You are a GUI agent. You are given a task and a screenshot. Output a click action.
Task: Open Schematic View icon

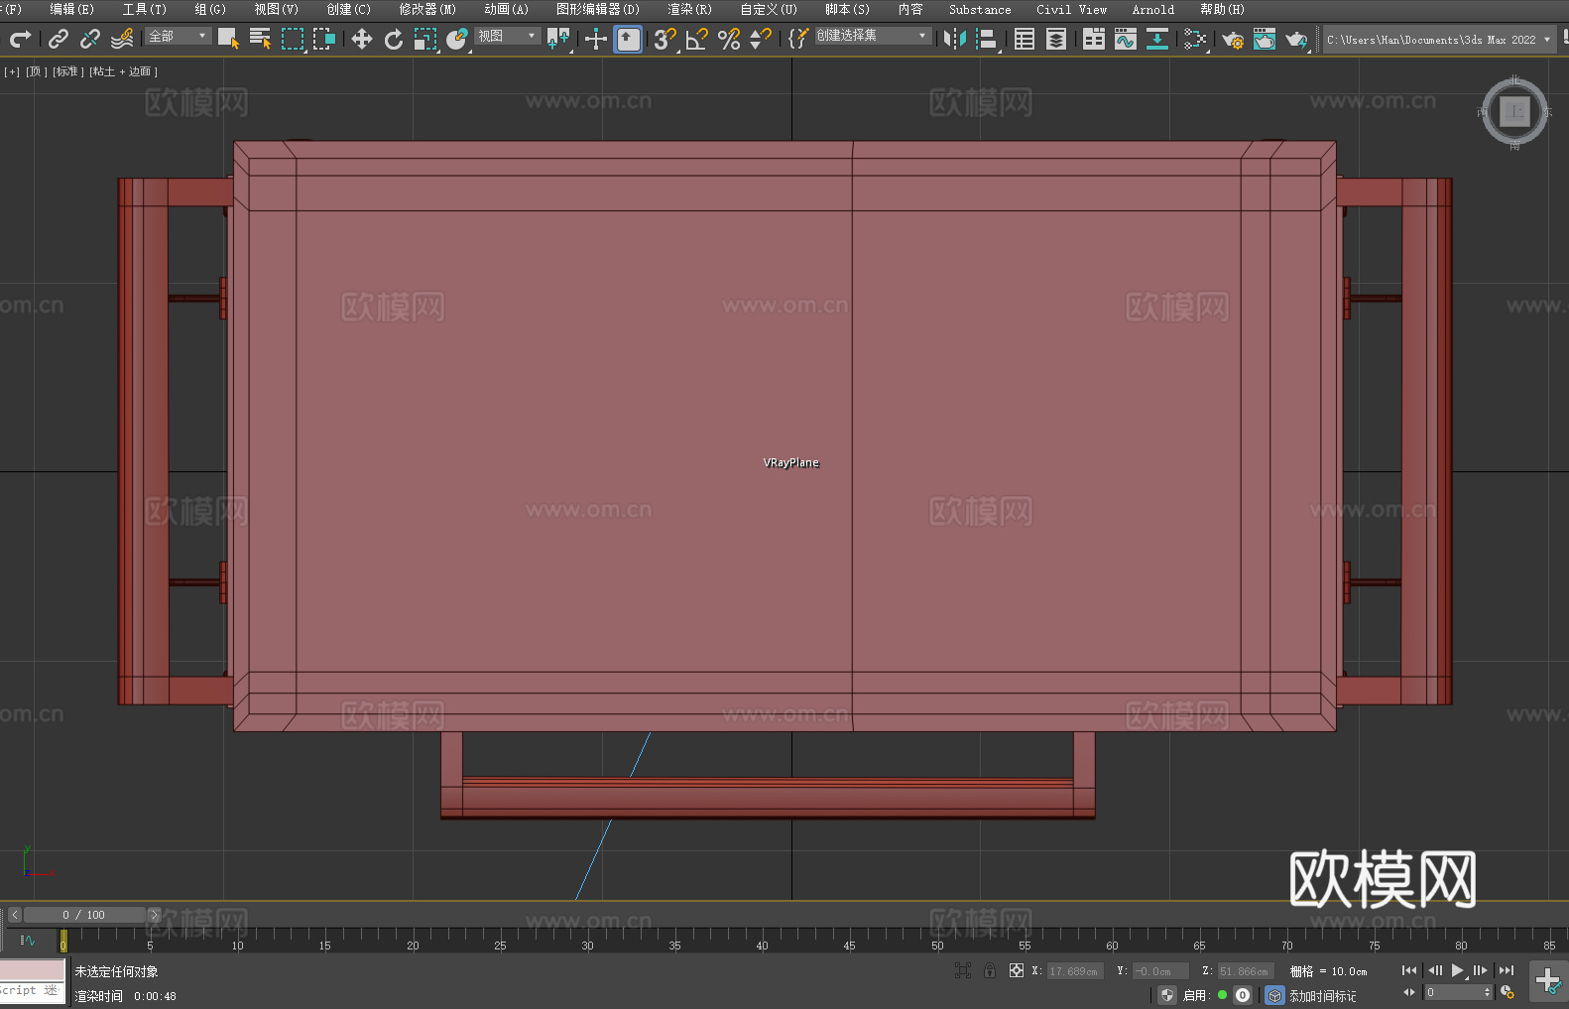[x=1157, y=39]
